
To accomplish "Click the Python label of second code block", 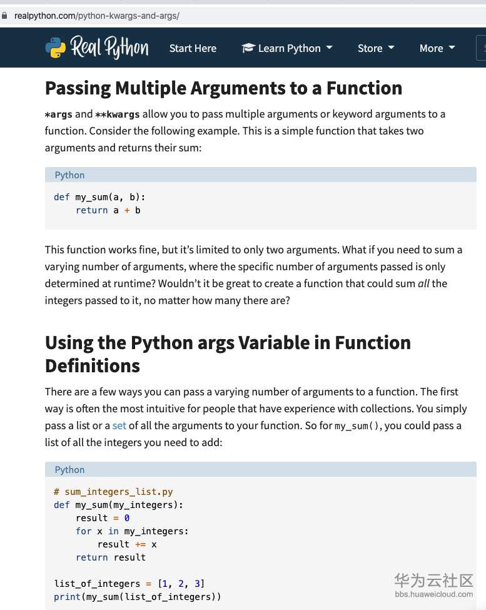I will (x=69, y=470).
